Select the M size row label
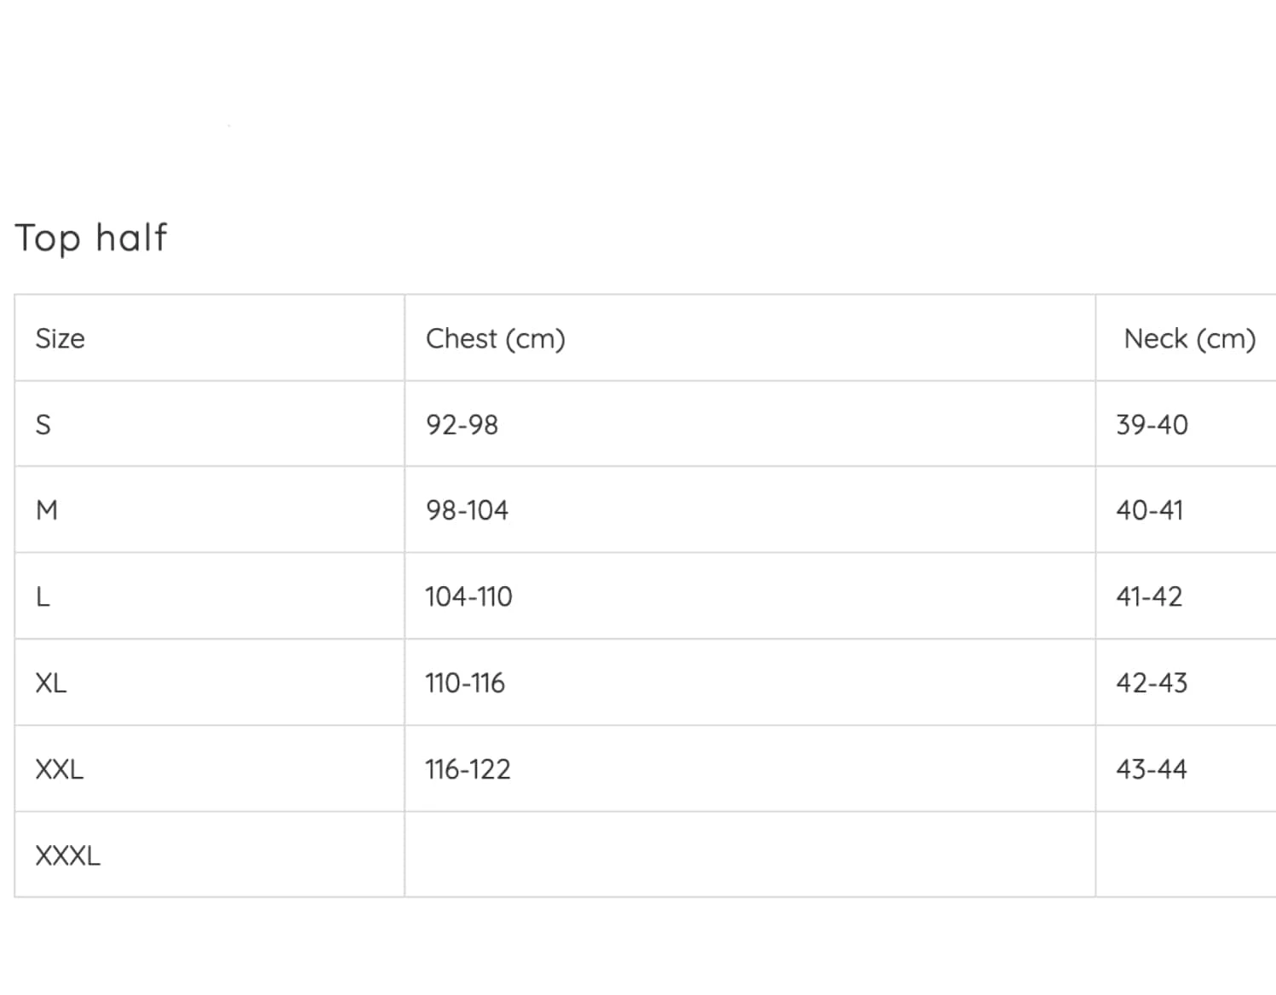This screenshot has height=995, width=1276. [x=47, y=510]
